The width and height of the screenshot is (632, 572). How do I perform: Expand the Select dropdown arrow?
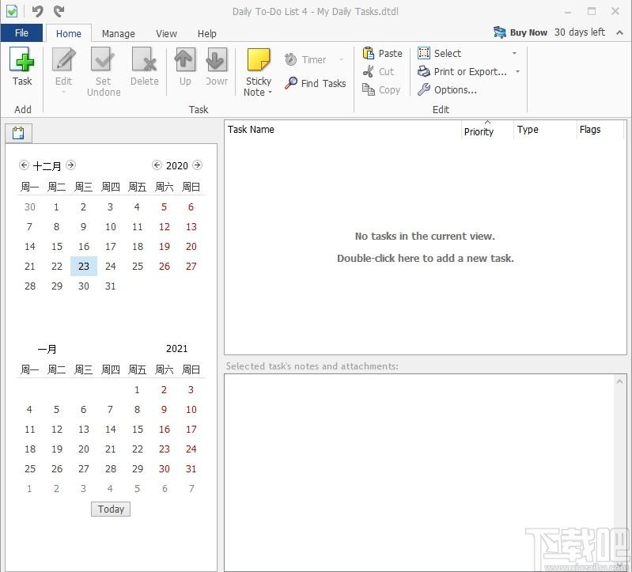[514, 53]
